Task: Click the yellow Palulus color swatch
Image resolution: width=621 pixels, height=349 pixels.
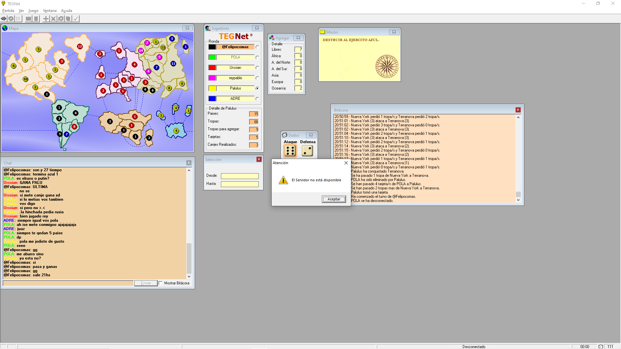Action: pyautogui.click(x=212, y=88)
